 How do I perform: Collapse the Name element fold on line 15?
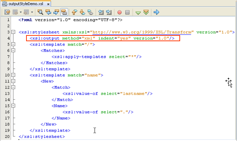tap(13, 106)
